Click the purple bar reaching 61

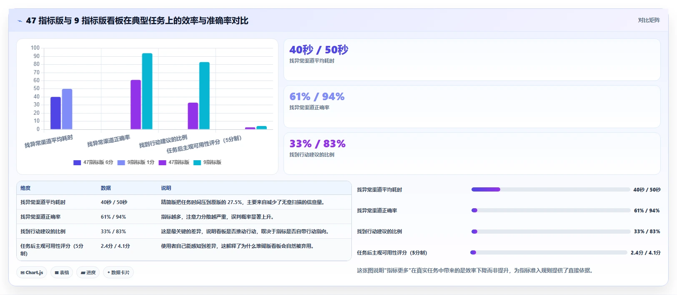coord(135,105)
